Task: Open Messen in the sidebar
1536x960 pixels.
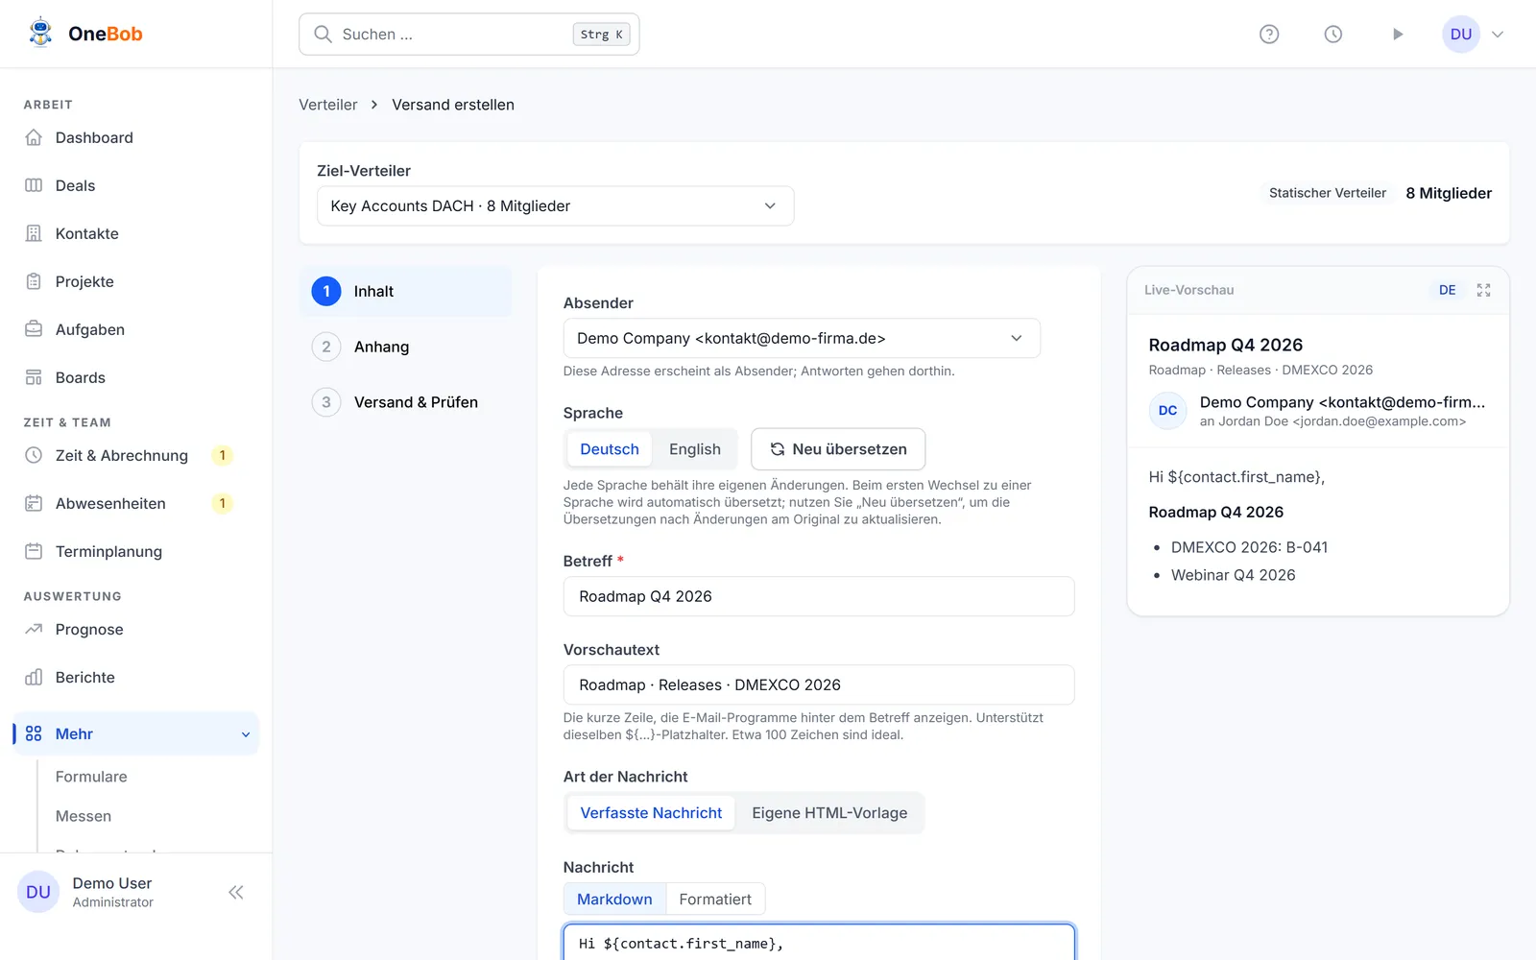Action: pyautogui.click(x=84, y=816)
